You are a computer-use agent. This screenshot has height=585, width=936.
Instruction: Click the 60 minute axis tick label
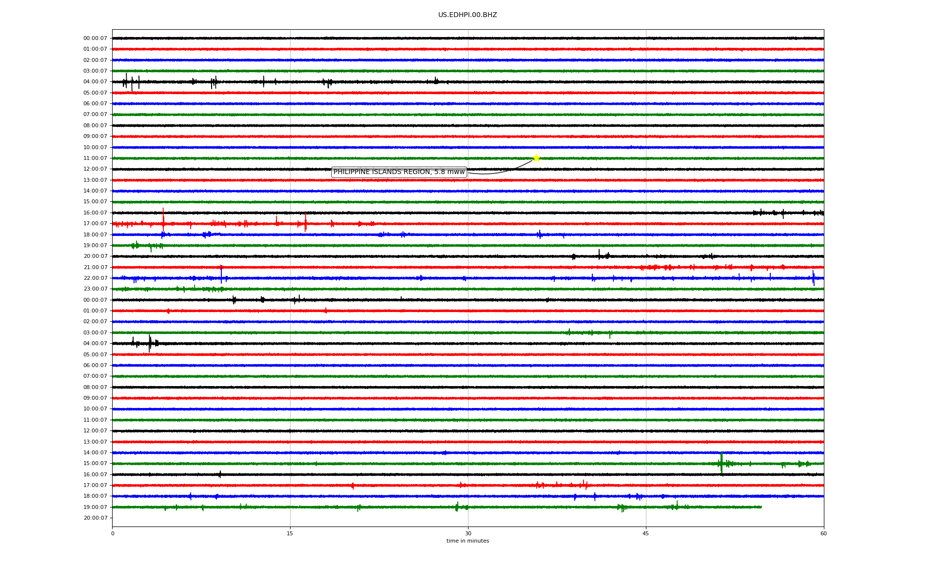pyautogui.click(x=823, y=533)
